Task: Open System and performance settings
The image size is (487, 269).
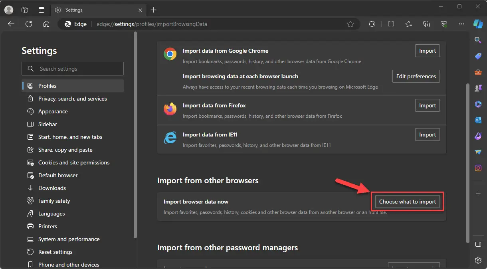Action: tap(73, 239)
